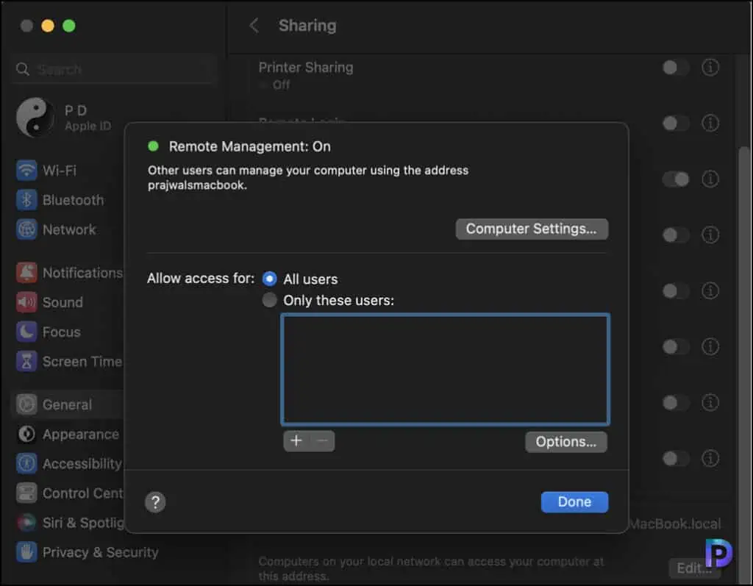
Task: Confirm with the Done button
Action: click(574, 502)
